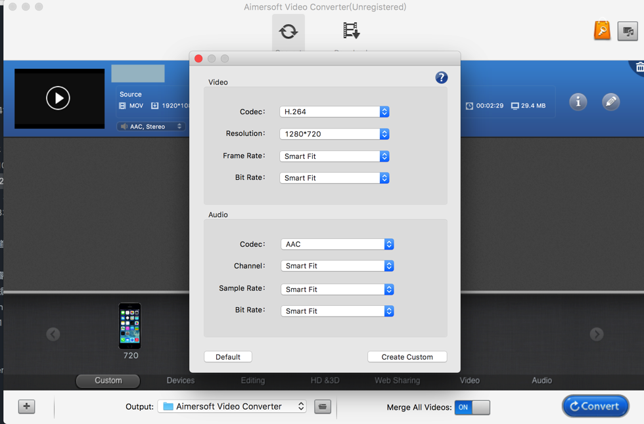Select the iPhone 720 custom preset
The width and height of the screenshot is (644, 424).
point(130,331)
